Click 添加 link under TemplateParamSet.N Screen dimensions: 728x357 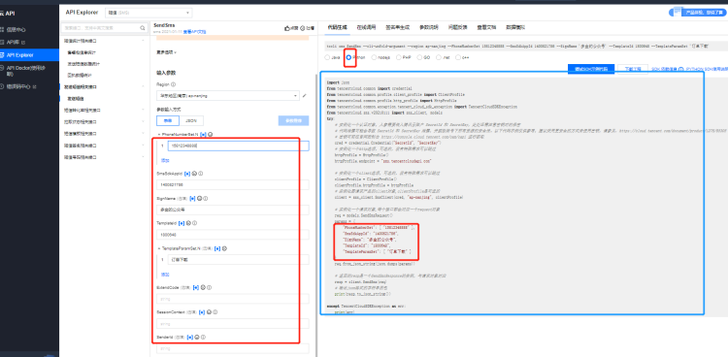(165, 275)
